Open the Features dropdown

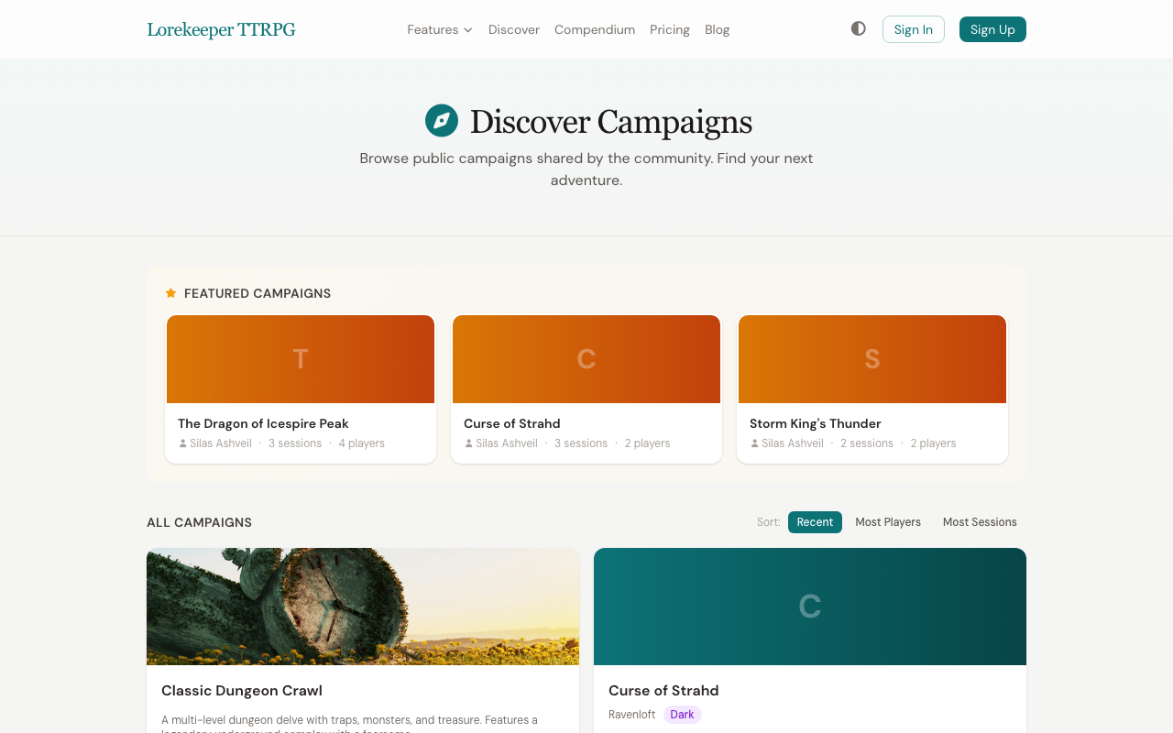(x=433, y=29)
